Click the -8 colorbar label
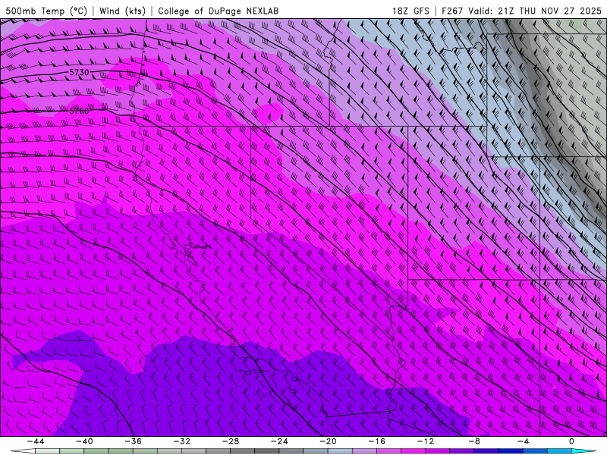 coord(475,441)
